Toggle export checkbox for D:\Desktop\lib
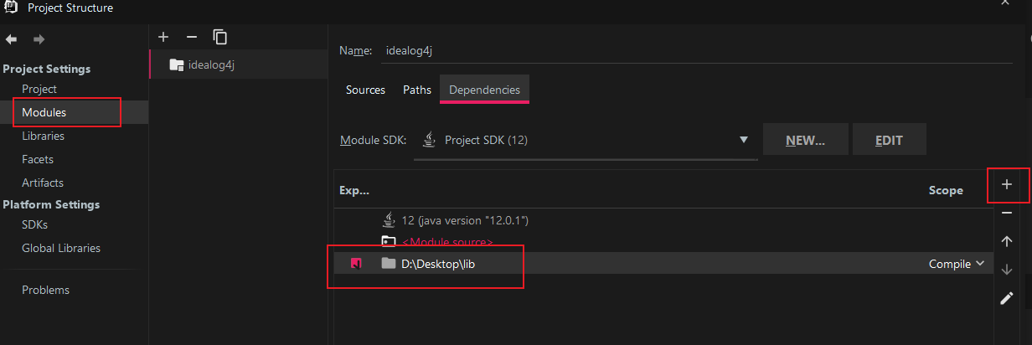The width and height of the screenshot is (1032, 345). point(356,264)
